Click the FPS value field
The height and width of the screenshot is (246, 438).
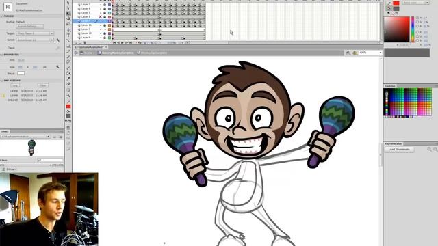[21, 60]
